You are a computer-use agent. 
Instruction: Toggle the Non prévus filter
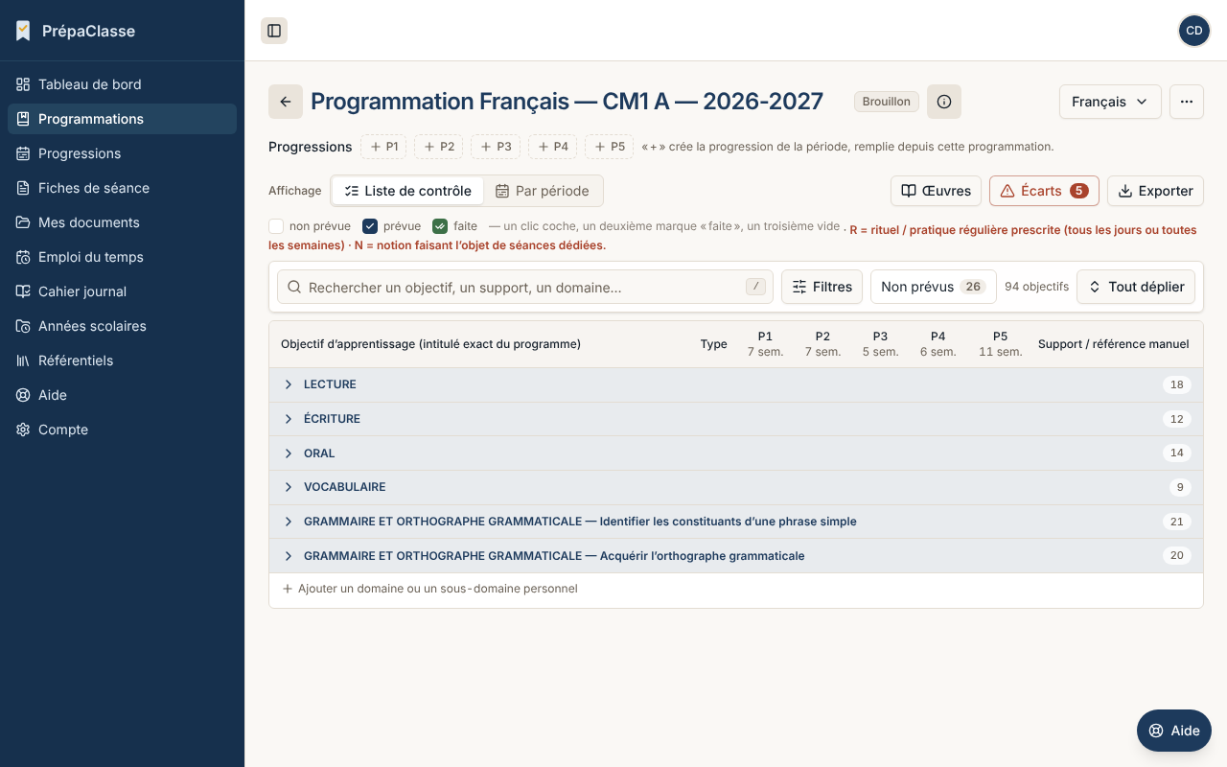click(934, 287)
